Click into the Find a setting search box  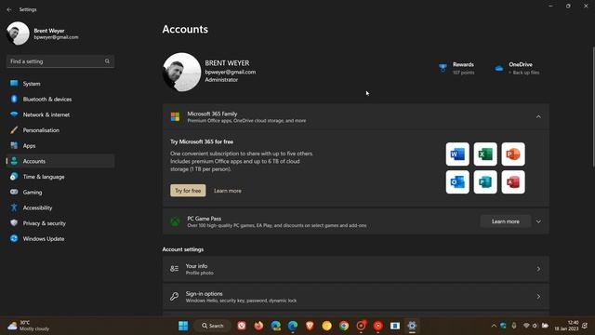tap(60, 61)
